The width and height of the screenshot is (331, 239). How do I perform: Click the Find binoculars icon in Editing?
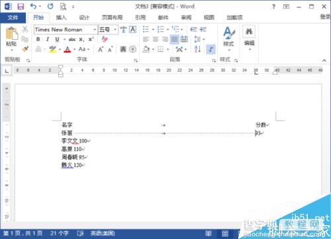coord(249,31)
